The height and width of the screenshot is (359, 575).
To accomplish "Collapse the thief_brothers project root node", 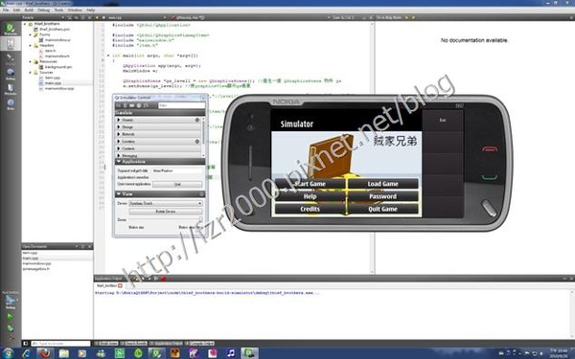I will 25,24.
